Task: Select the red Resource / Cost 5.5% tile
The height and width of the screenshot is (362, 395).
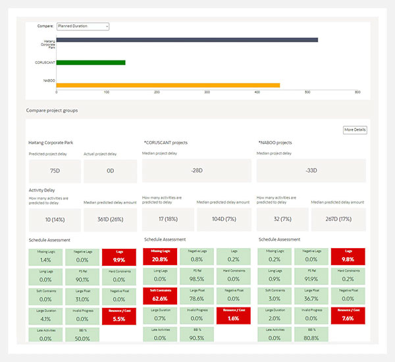Action: click(x=119, y=316)
